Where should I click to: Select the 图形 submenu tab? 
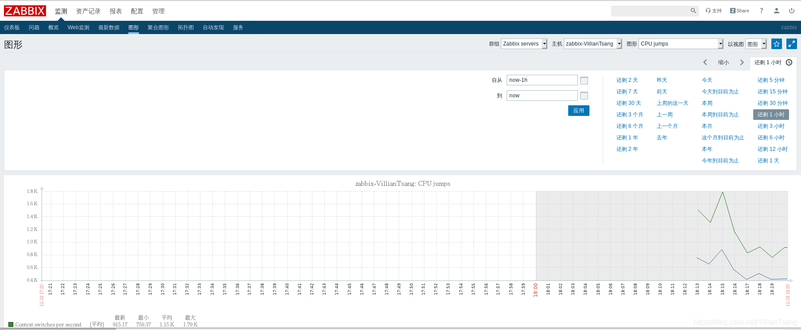coord(134,27)
